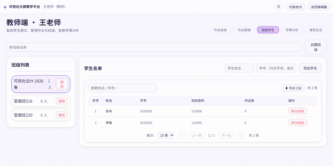Select the 班级学生 tab

coord(268,30)
